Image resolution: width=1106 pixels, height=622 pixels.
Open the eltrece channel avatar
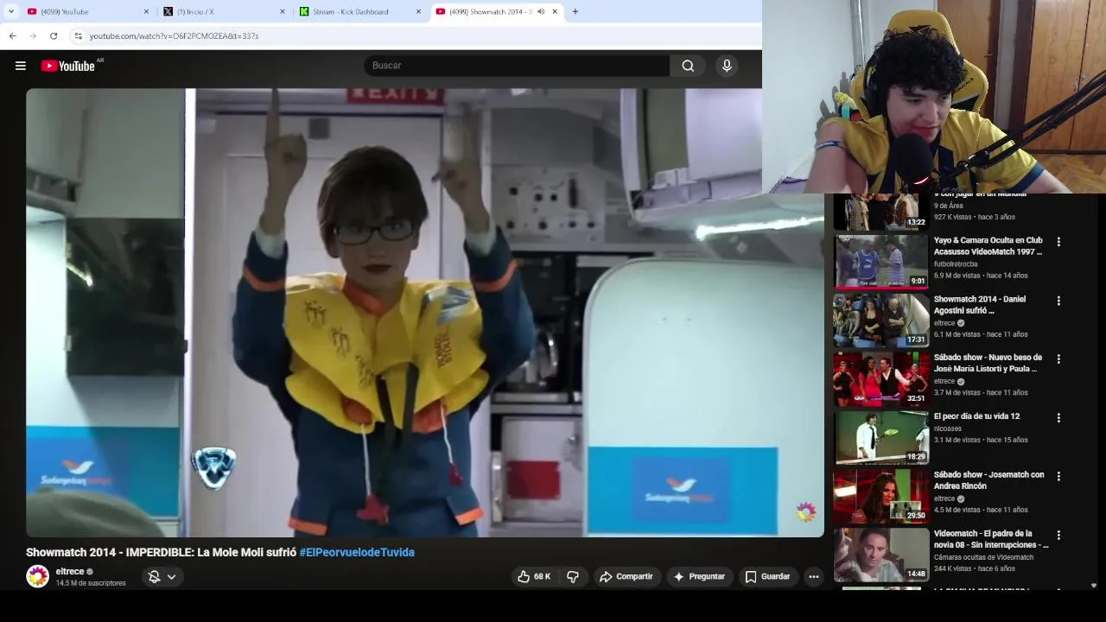pos(37,576)
